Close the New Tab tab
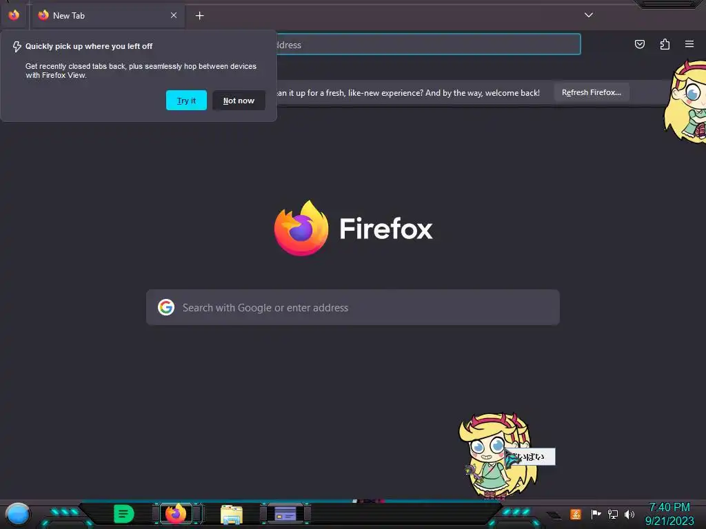This screenshot has width=706, height=529. 174,15
